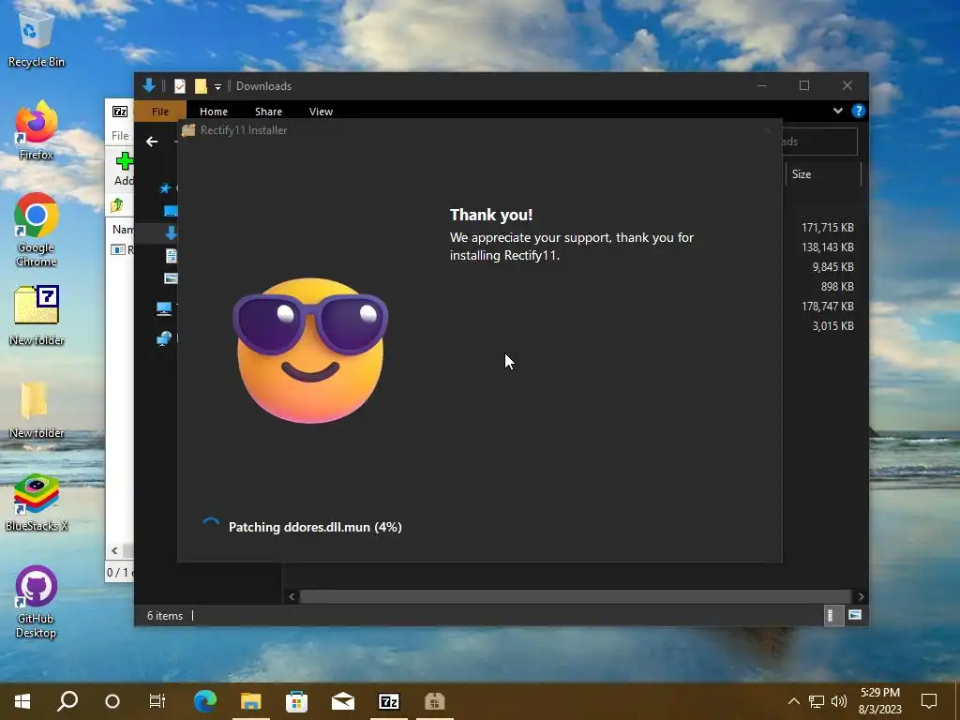Select the 171,715 KB file size
This screenshot has height=720, width=960.
(827, 227)
